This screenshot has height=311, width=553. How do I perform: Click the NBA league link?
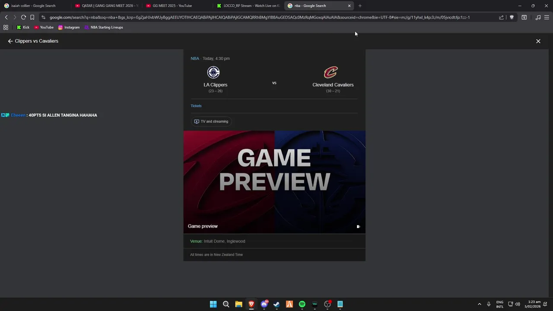pos(195,58)
